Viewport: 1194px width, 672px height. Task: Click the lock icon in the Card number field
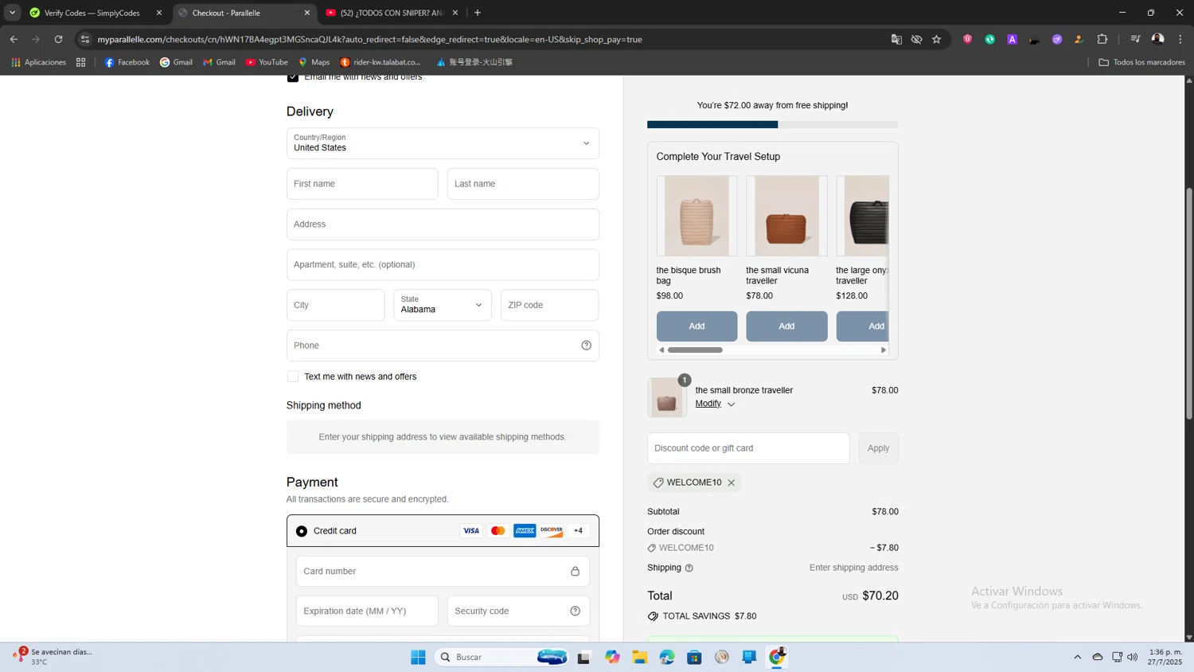click(576, 572)
